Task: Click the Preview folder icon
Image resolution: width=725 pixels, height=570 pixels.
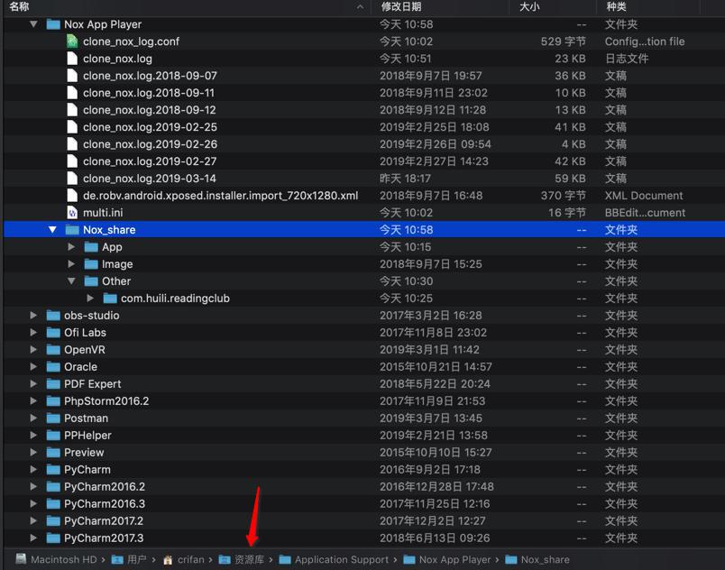Action: click(53, 452)
